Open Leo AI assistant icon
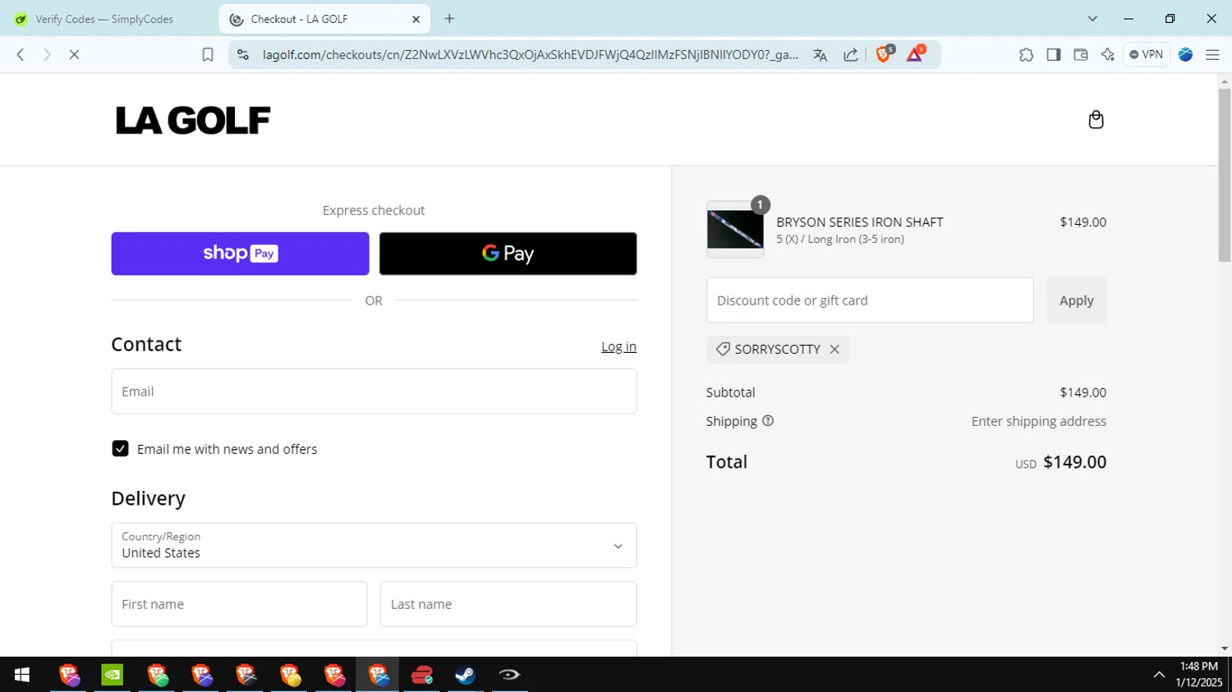The height and width of the screenshot is (692, 1232). point(1108,54)
